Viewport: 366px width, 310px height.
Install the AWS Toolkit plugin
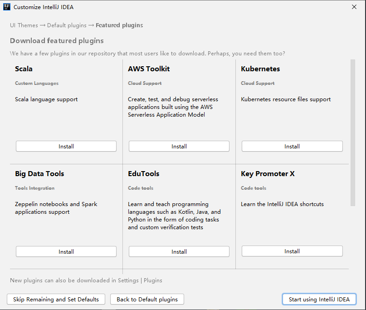[x=179, y=146]
